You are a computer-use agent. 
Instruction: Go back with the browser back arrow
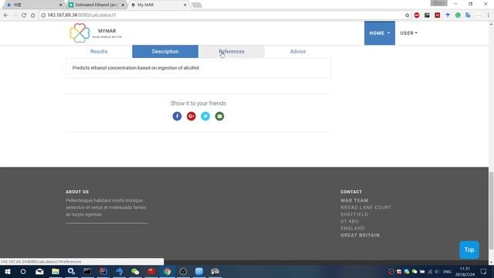tap(6, 15)
